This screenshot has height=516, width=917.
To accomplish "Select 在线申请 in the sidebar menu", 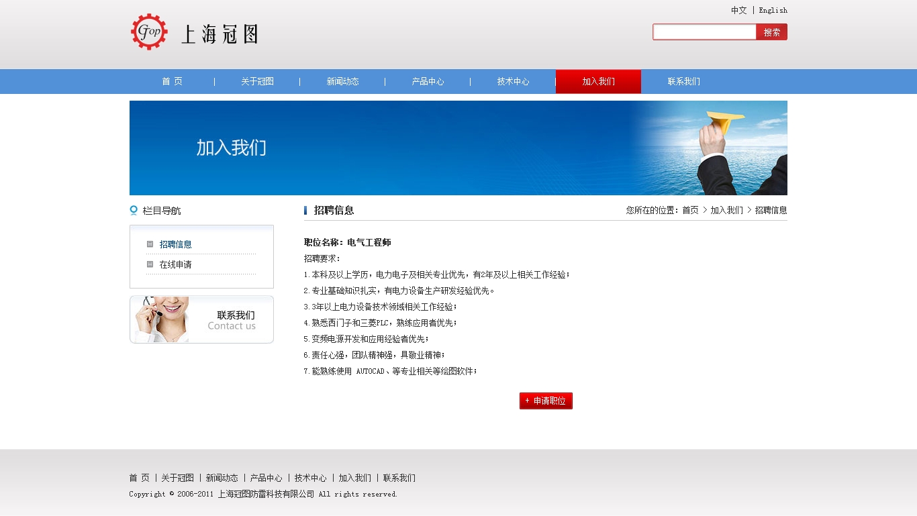I will click(x=175, y=264).
